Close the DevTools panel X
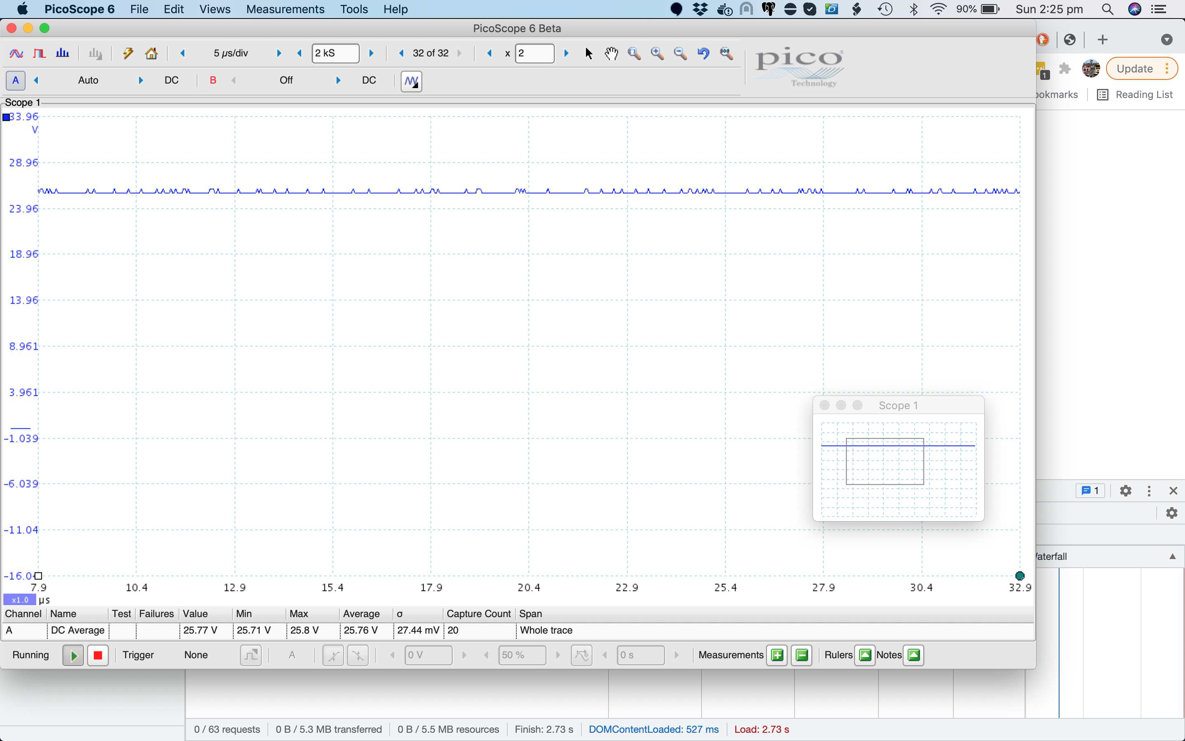Viewport: 1185px width, 741px height. click(x=1173, y=491)
